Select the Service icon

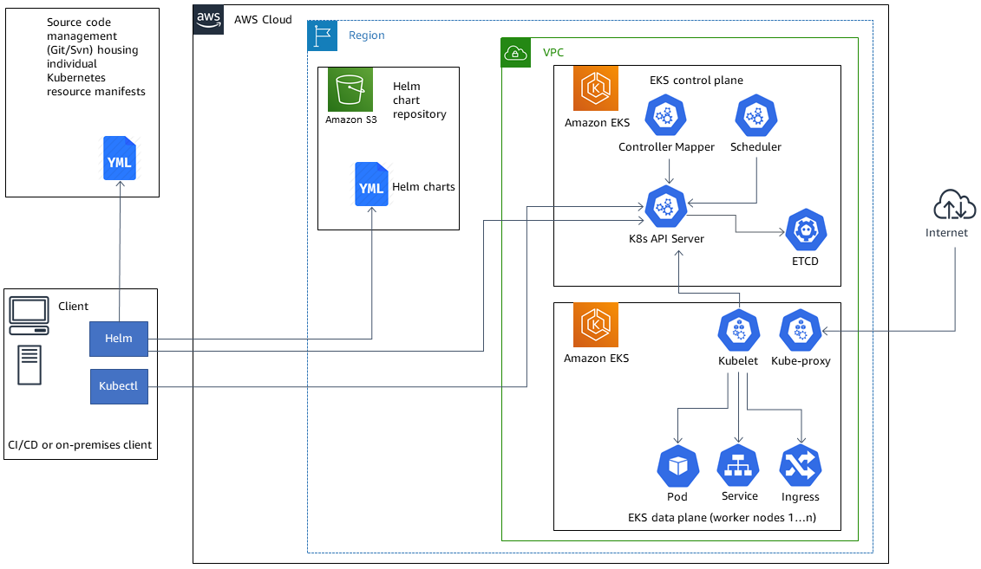click(x=738, y=465)
